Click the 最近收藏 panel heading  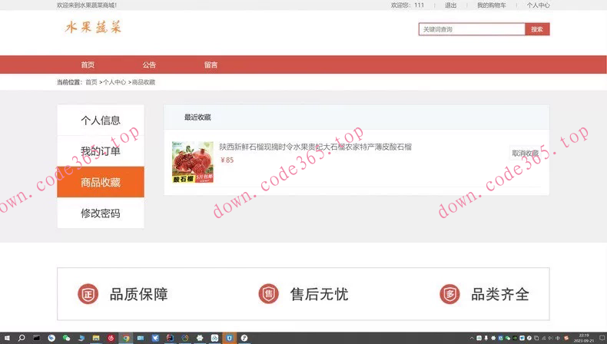tap(197, 117)
